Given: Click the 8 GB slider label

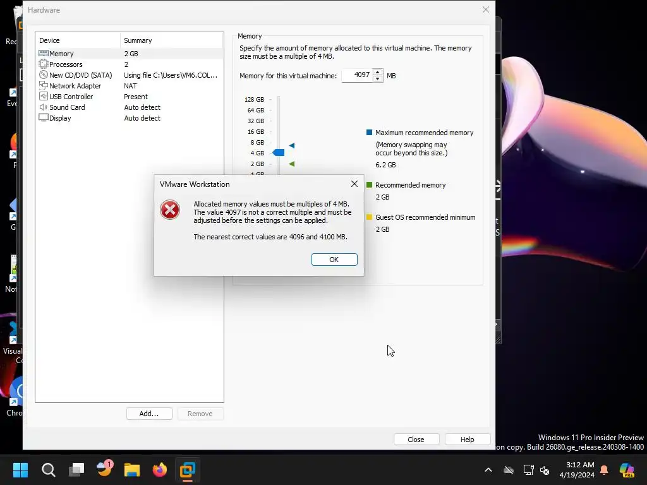Looking at the screenshot, I should coord(258,142).
